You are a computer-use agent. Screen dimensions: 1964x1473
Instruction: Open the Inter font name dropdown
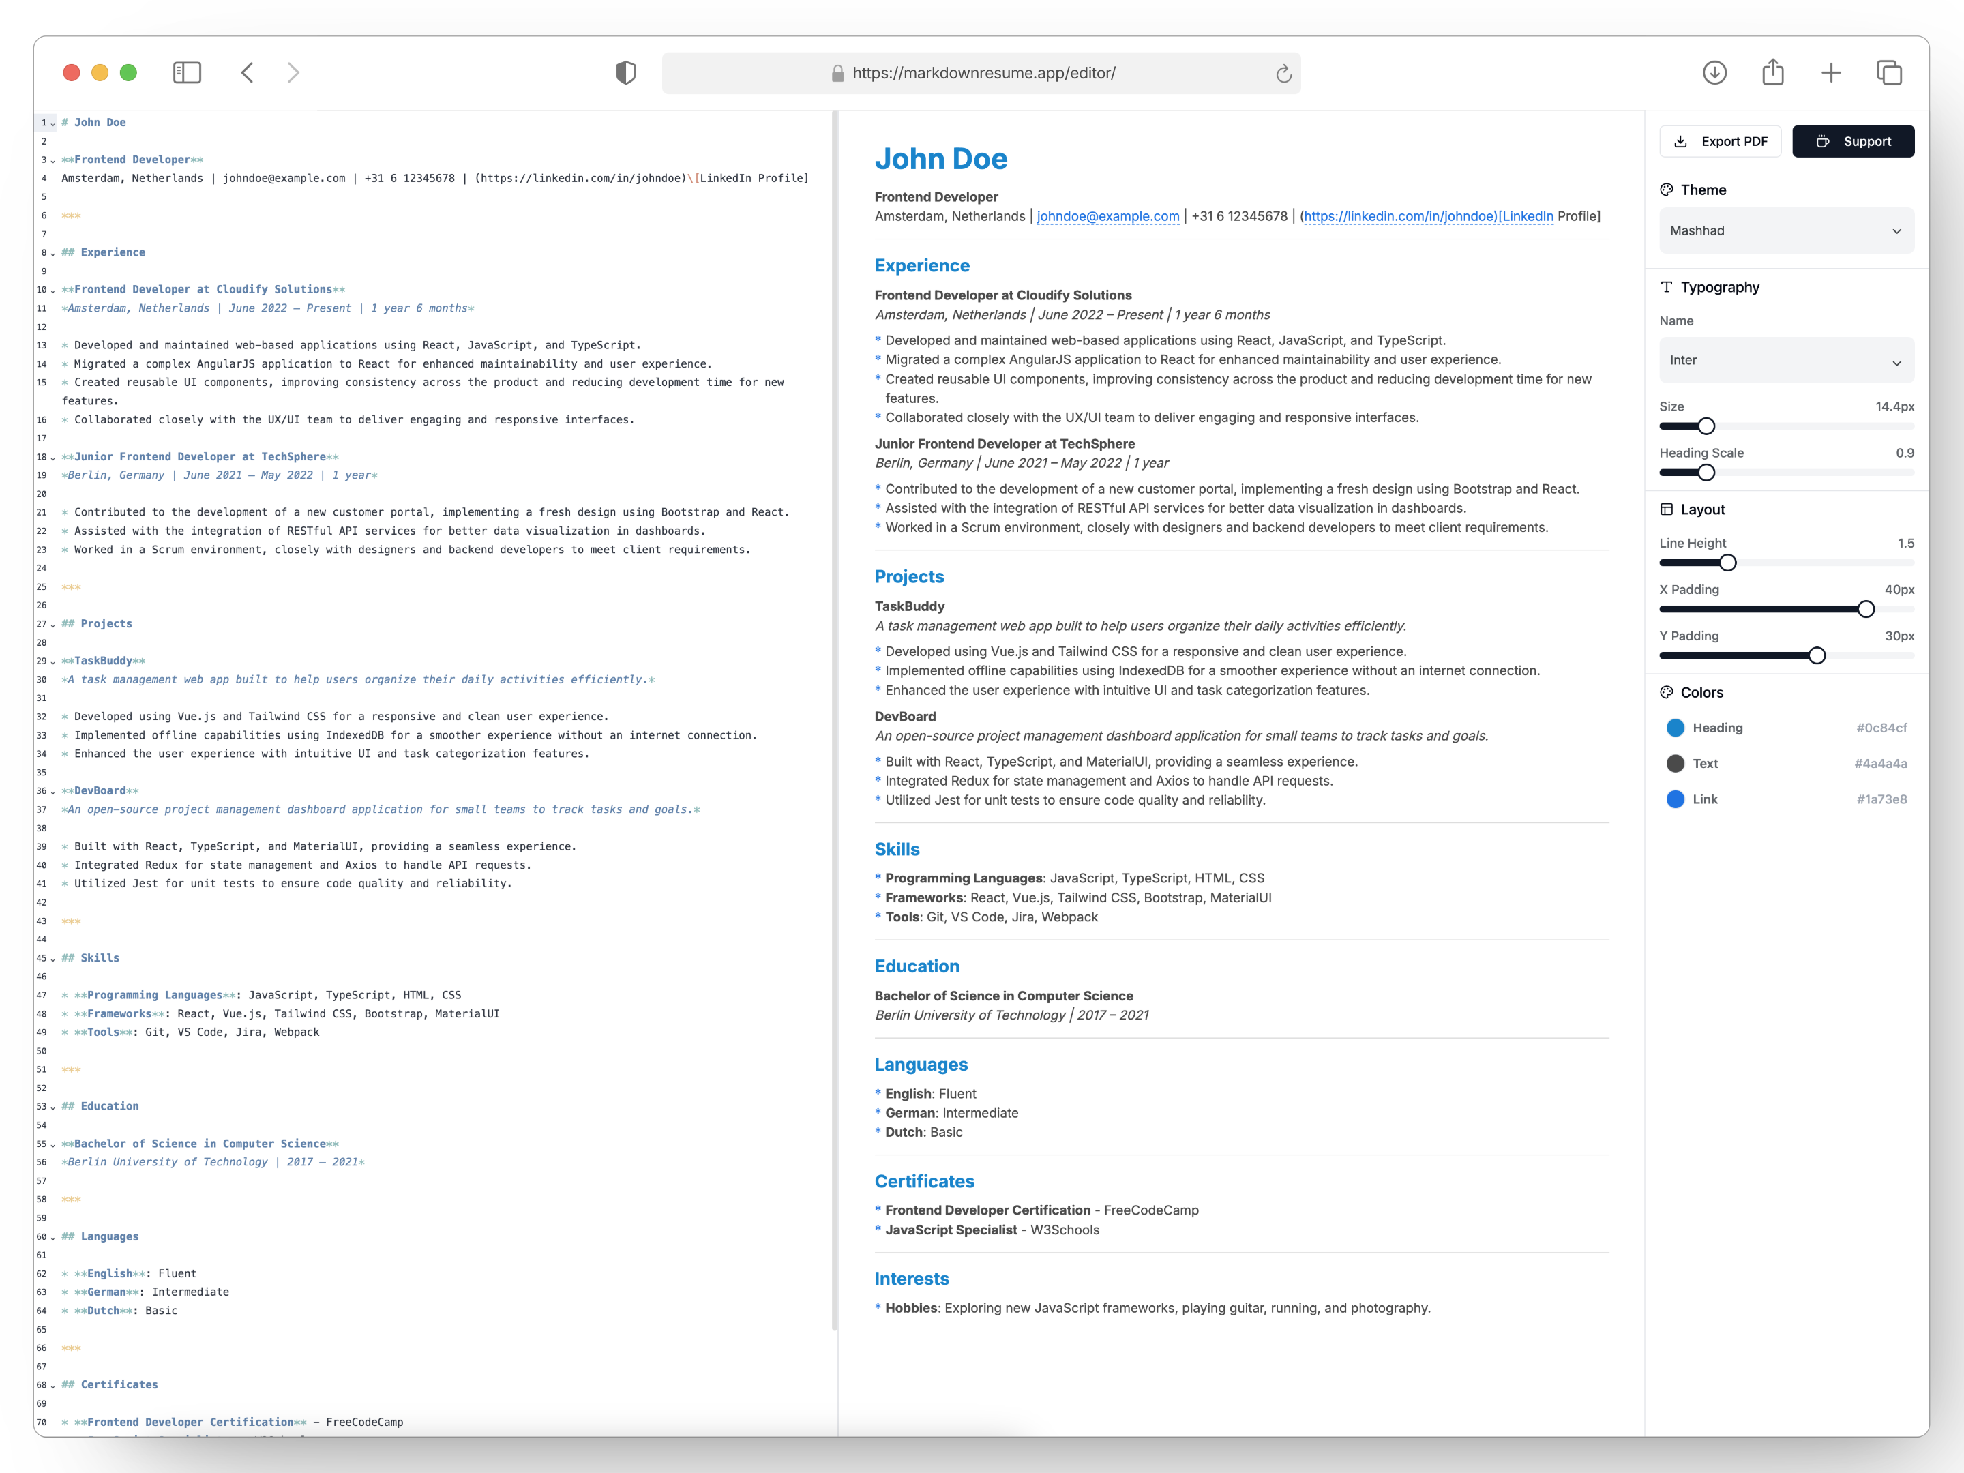tap(1787, 361)
